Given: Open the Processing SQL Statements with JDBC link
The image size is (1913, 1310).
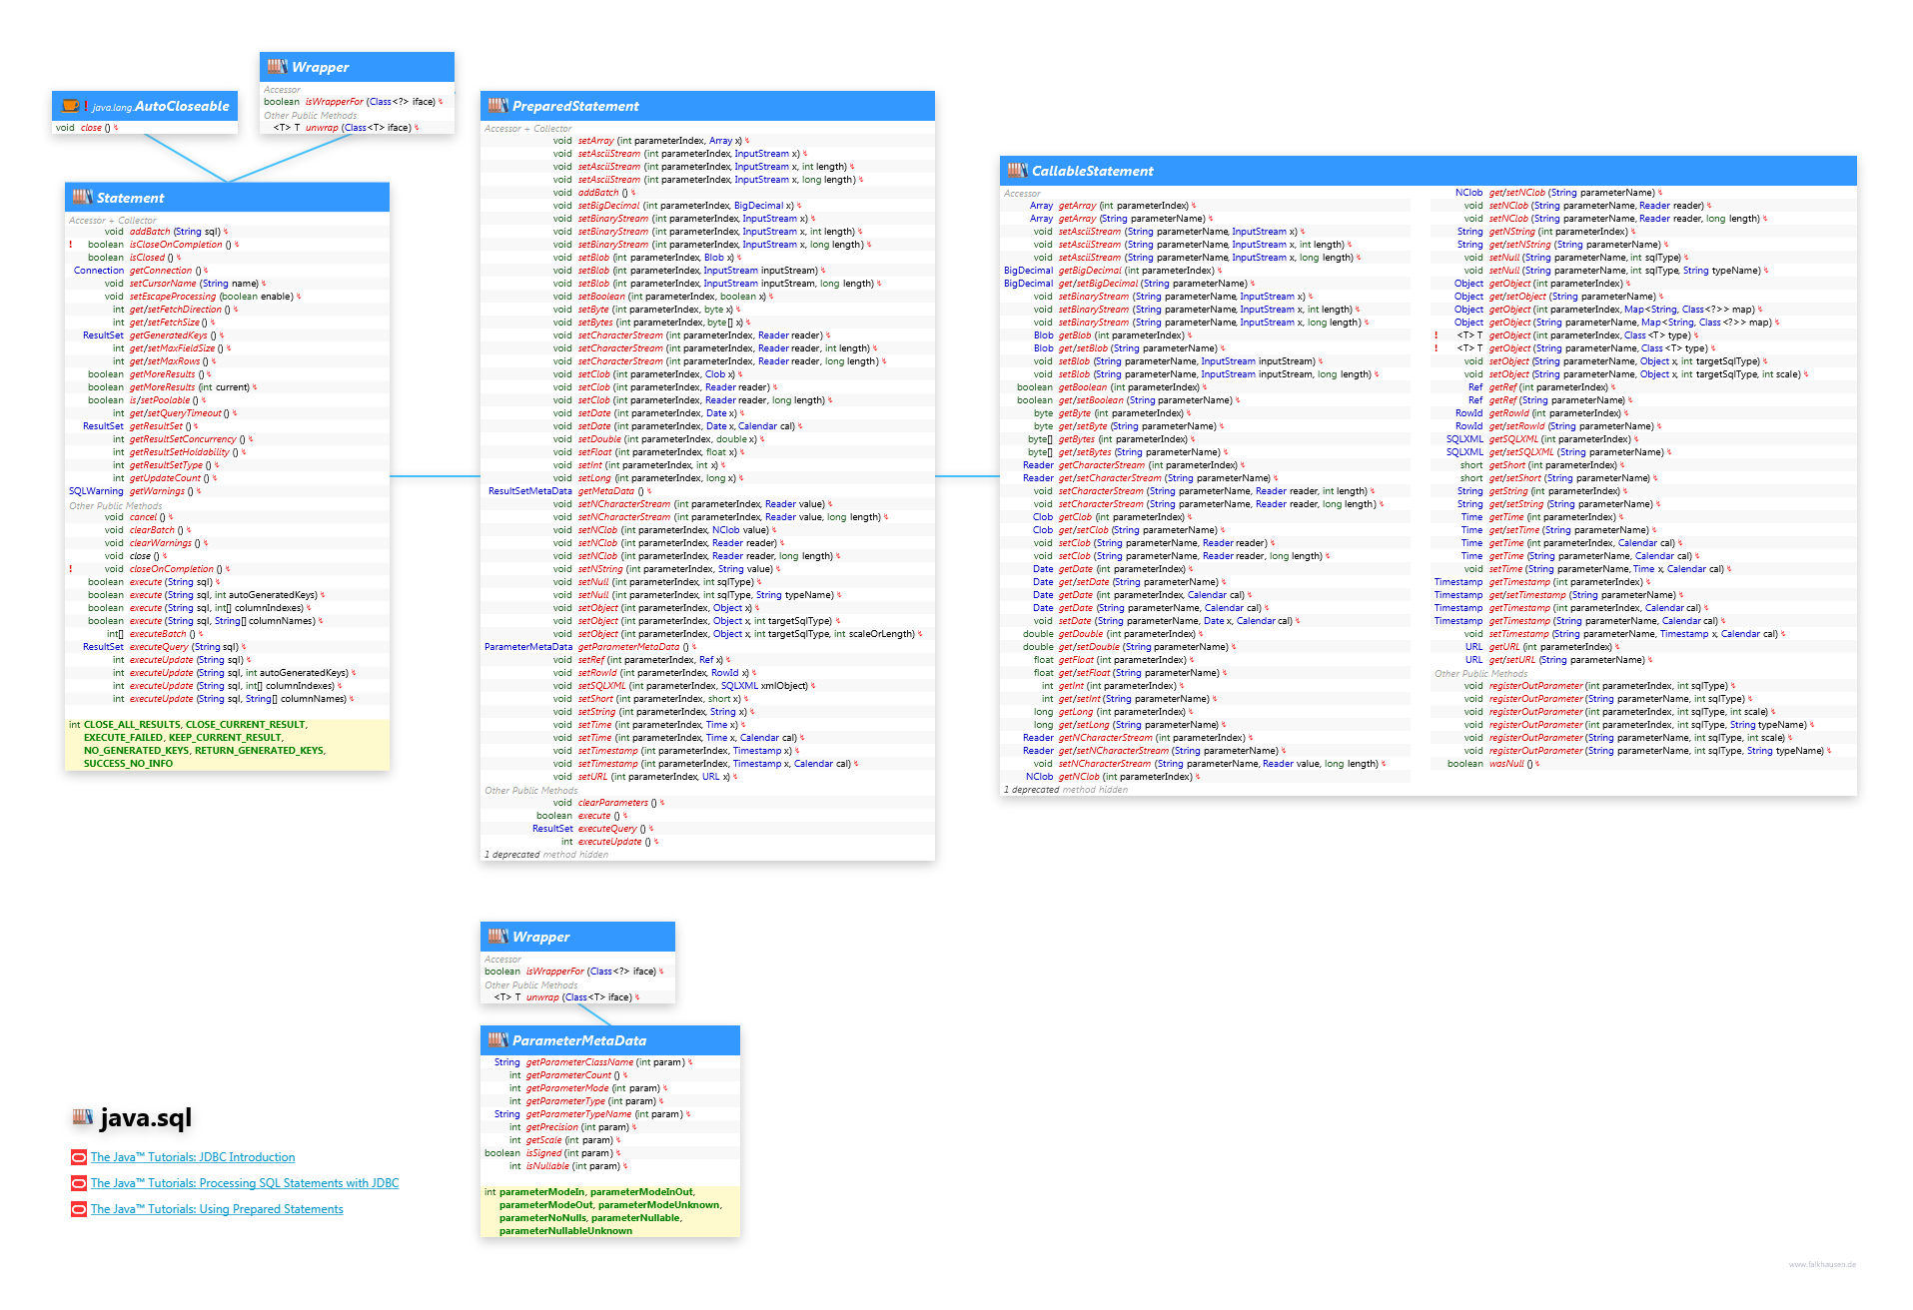Looking at the screenshot, I should pyautogui.click(x=245, y=1183).
